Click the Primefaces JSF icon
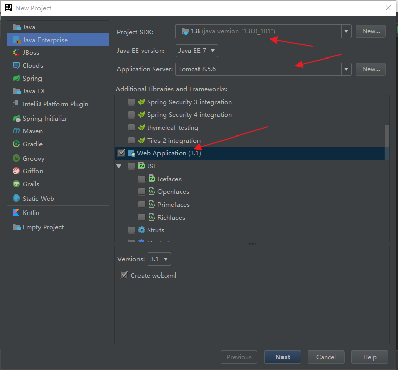Screen dimensions: 398x370 pyautogui.click(x=152, y=204)
